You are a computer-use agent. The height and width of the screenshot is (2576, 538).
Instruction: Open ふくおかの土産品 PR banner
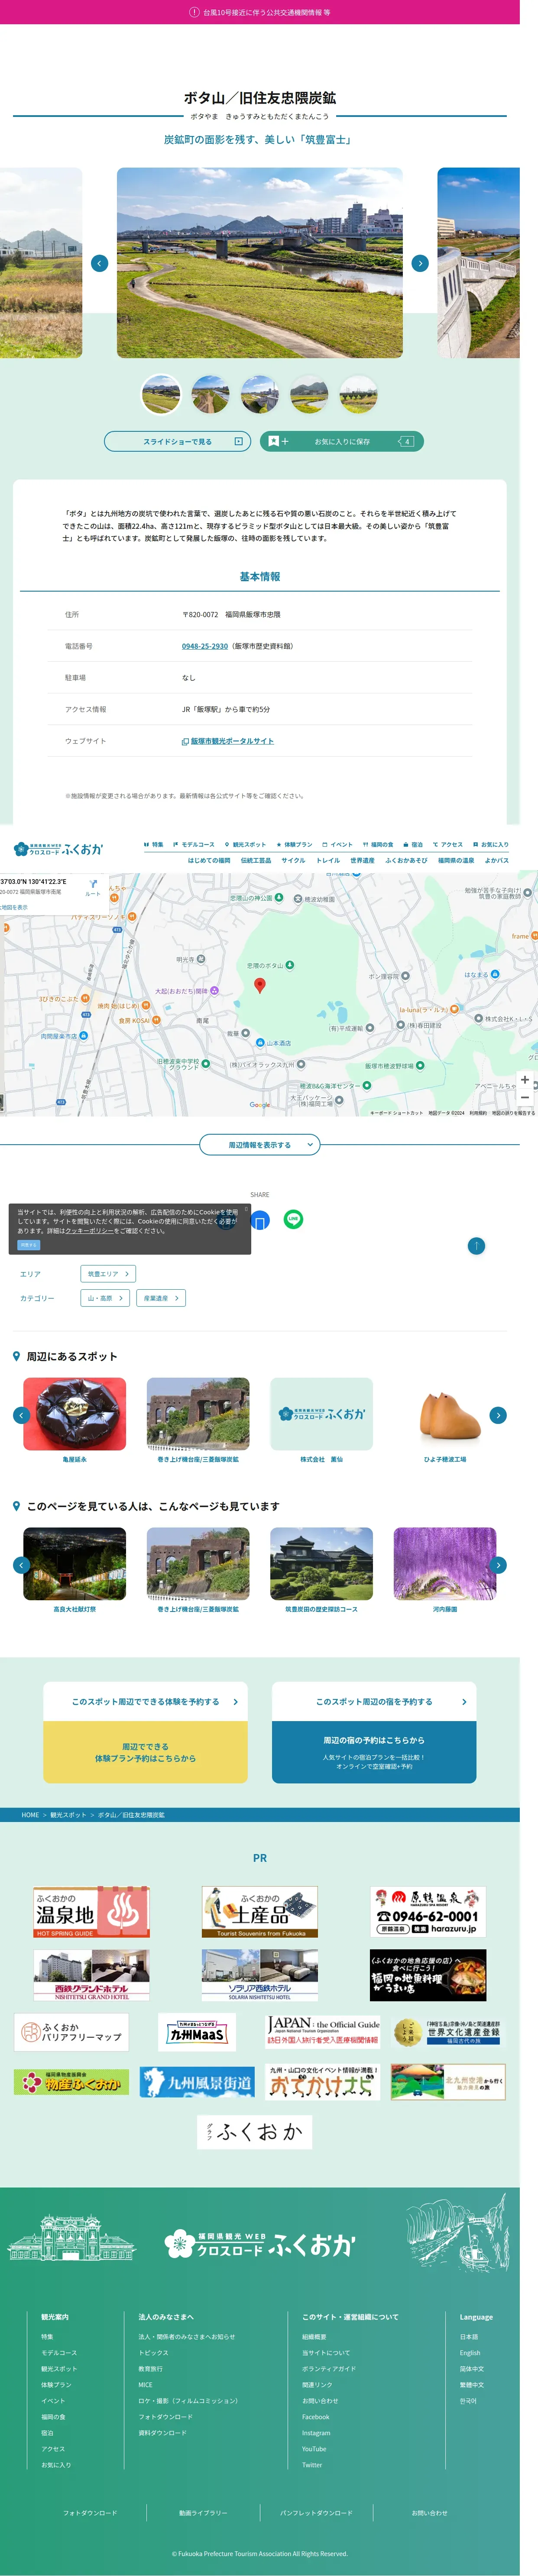pos(260,1912)
